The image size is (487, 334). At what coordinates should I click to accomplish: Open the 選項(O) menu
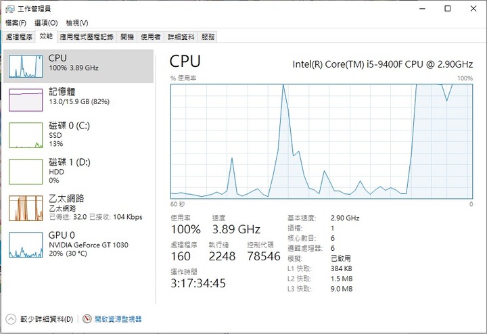pos(46,23)
